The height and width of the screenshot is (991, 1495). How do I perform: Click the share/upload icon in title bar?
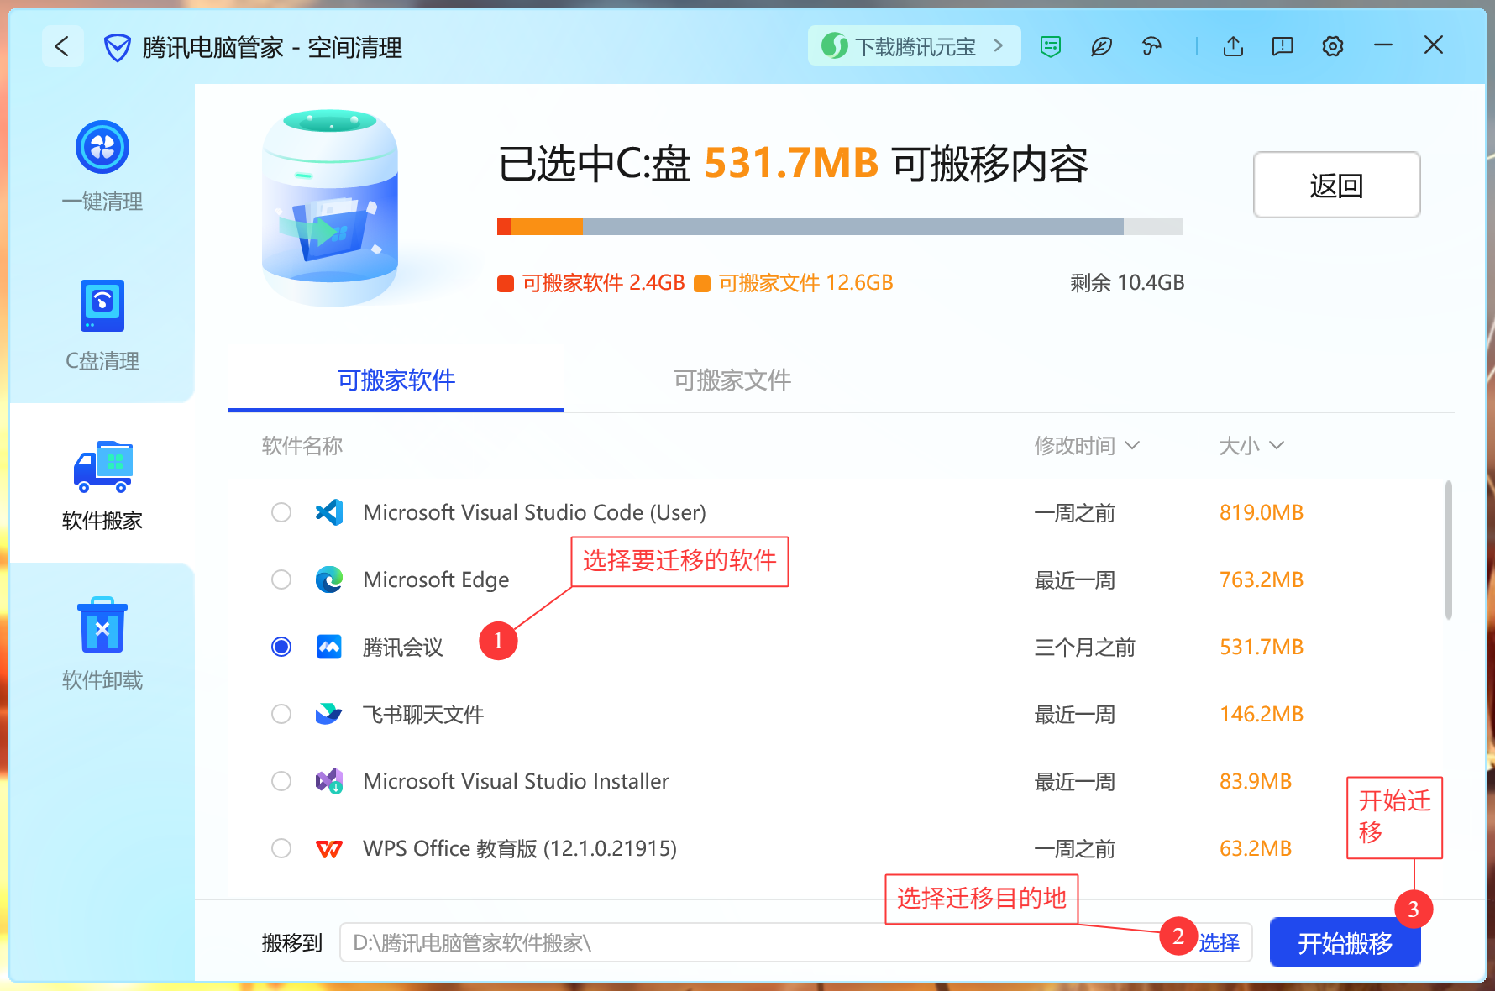pos(1233,46)
